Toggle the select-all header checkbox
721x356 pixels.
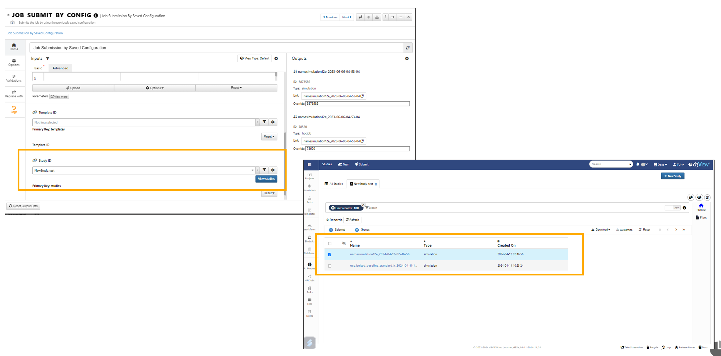(330, 243)
